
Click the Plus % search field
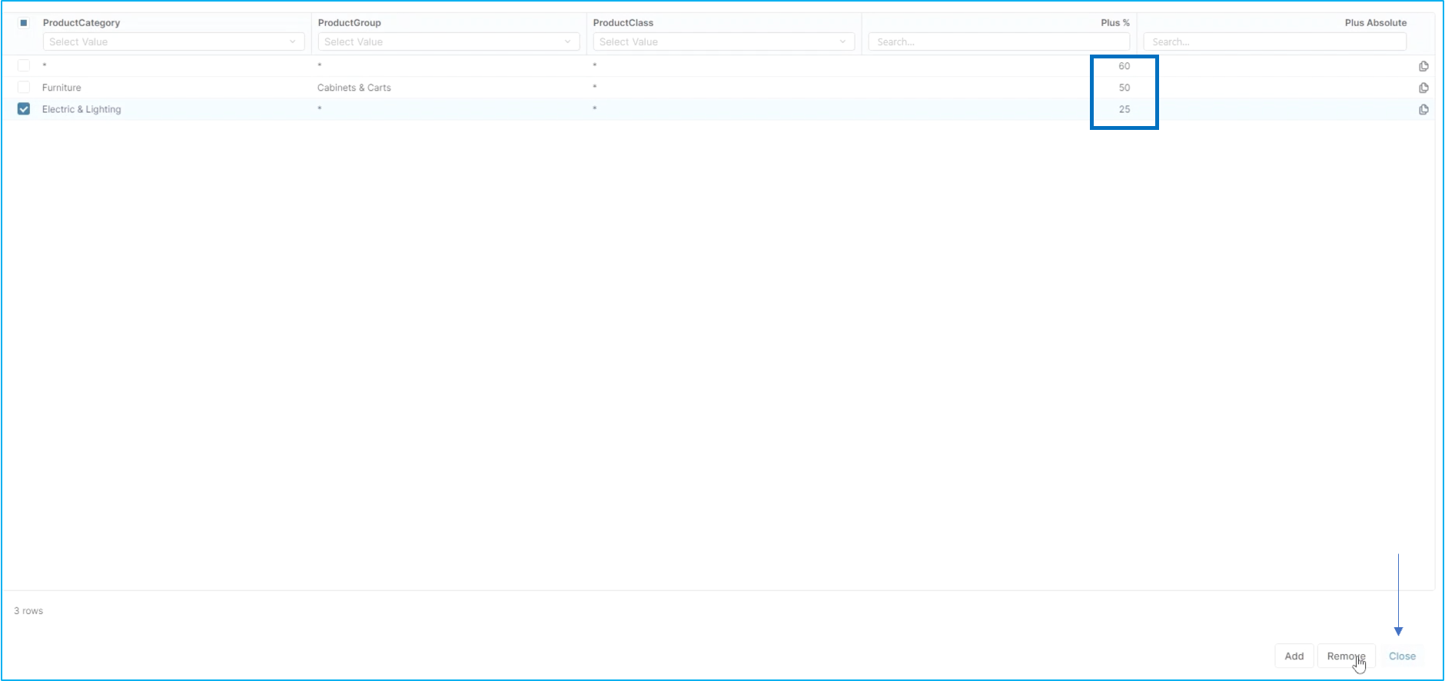point(998,42)
